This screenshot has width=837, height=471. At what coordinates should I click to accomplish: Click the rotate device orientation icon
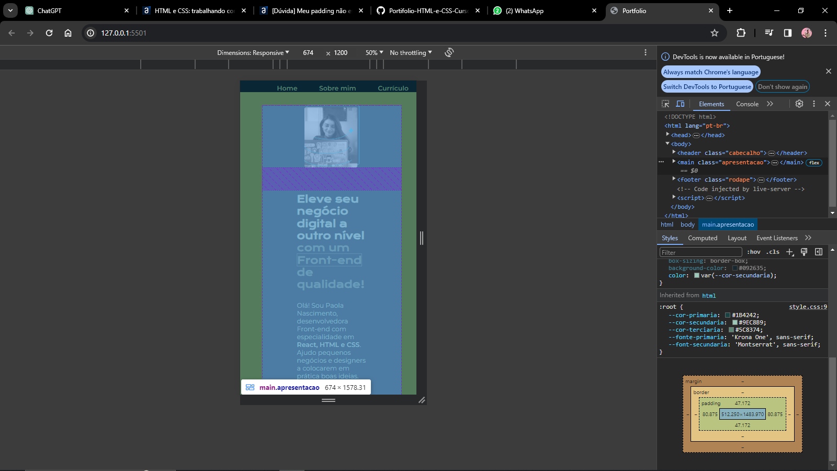click(449, 52)
